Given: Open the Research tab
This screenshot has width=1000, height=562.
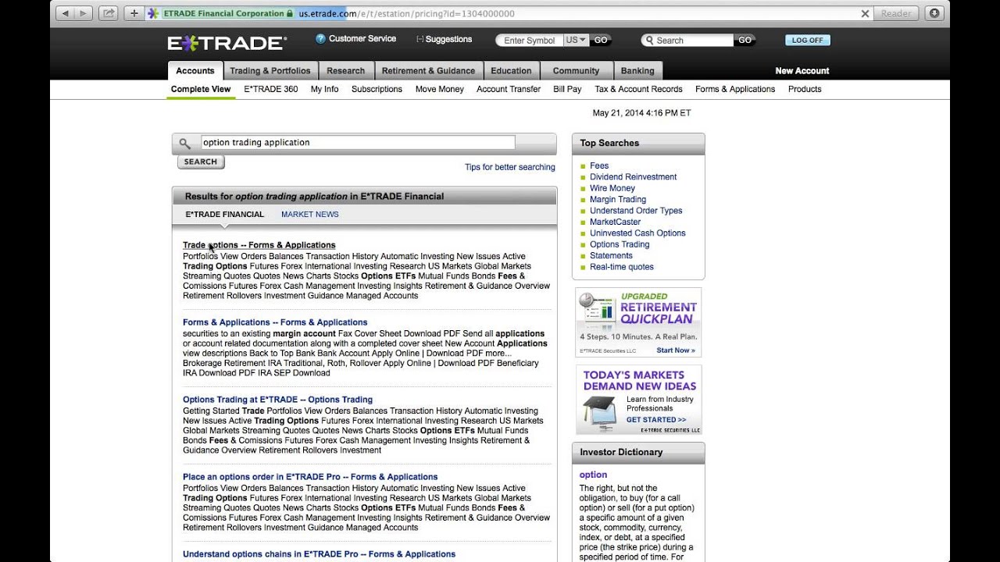Looking at the screenshot, I should click(345, 71).
